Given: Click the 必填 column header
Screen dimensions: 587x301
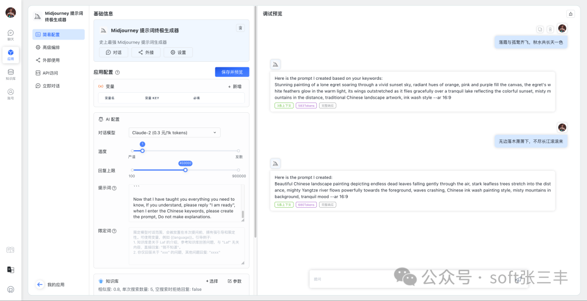Looking at the screenshot, I should 197,98.
